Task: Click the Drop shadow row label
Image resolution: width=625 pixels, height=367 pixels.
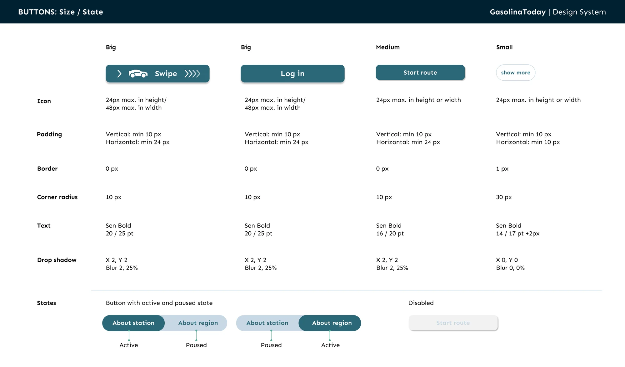Action: coord(57,260)
